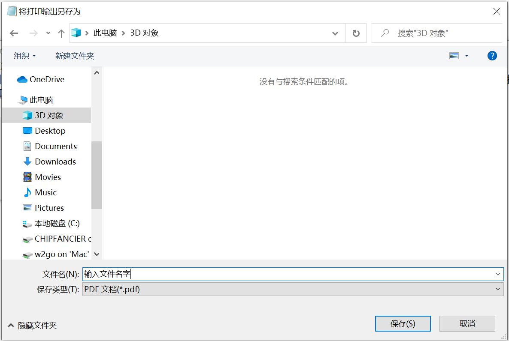Click the 保存(S) button
This screenshot has width=509, height=341.
(403, 323)
